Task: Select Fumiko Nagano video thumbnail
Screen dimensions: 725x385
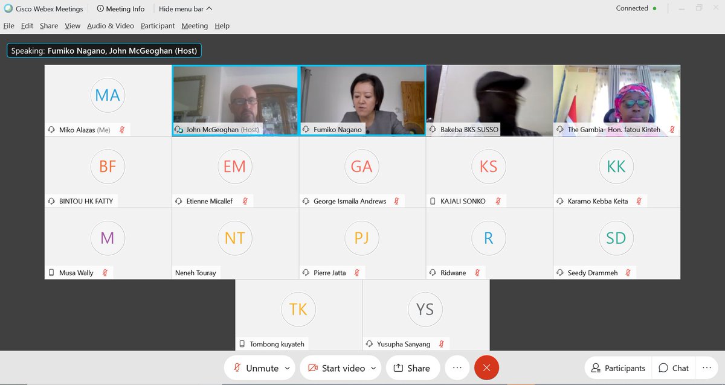Action: point(362,100)
